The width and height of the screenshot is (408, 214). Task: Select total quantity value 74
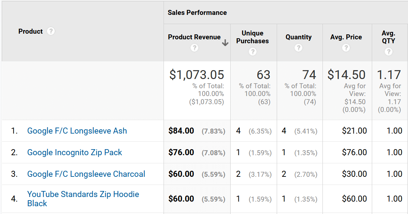pyautogui.click(x=309, y=75)
